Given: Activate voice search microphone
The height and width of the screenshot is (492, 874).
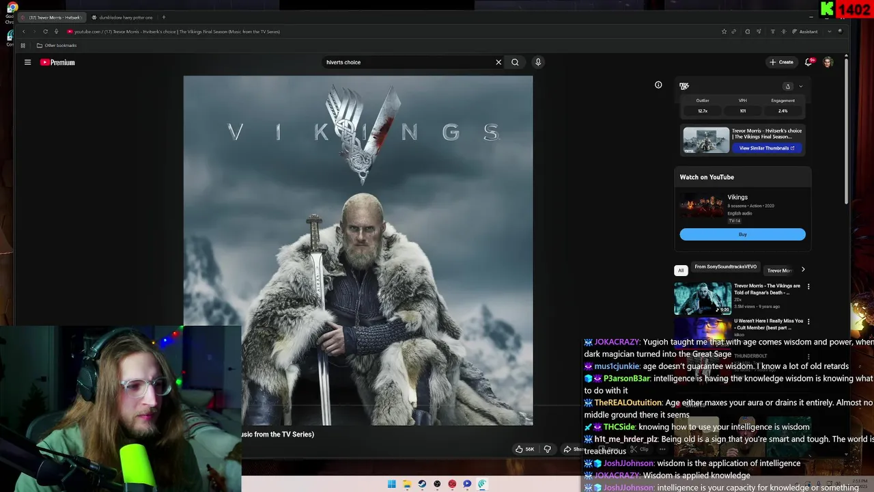Looking at the screenshot, I should click(538, 62).
